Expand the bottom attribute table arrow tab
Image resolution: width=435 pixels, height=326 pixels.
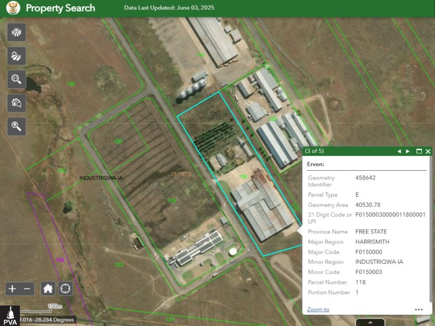(x=370, y=322)
